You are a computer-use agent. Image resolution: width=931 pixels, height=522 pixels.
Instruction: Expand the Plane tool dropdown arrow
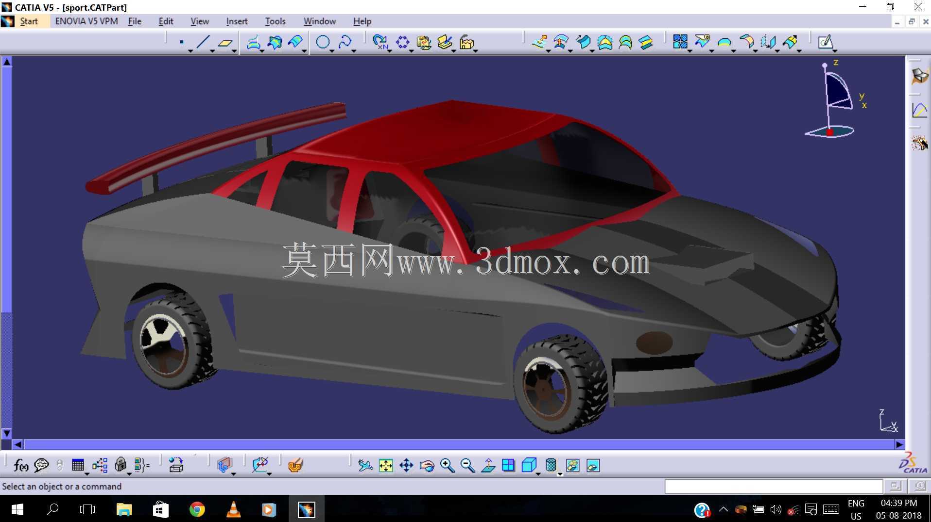pyautogui.click(x=234, y=51)
